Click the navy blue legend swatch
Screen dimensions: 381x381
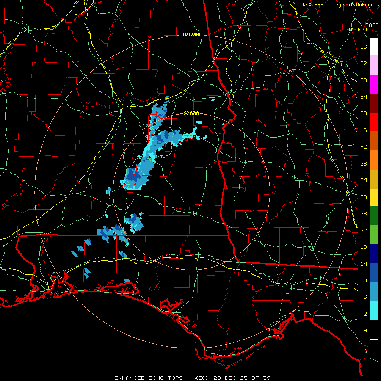pos(374,254)
